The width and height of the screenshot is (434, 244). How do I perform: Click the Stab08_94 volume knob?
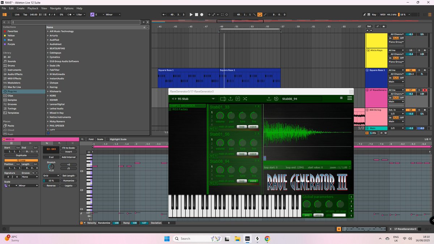[220, 170]
